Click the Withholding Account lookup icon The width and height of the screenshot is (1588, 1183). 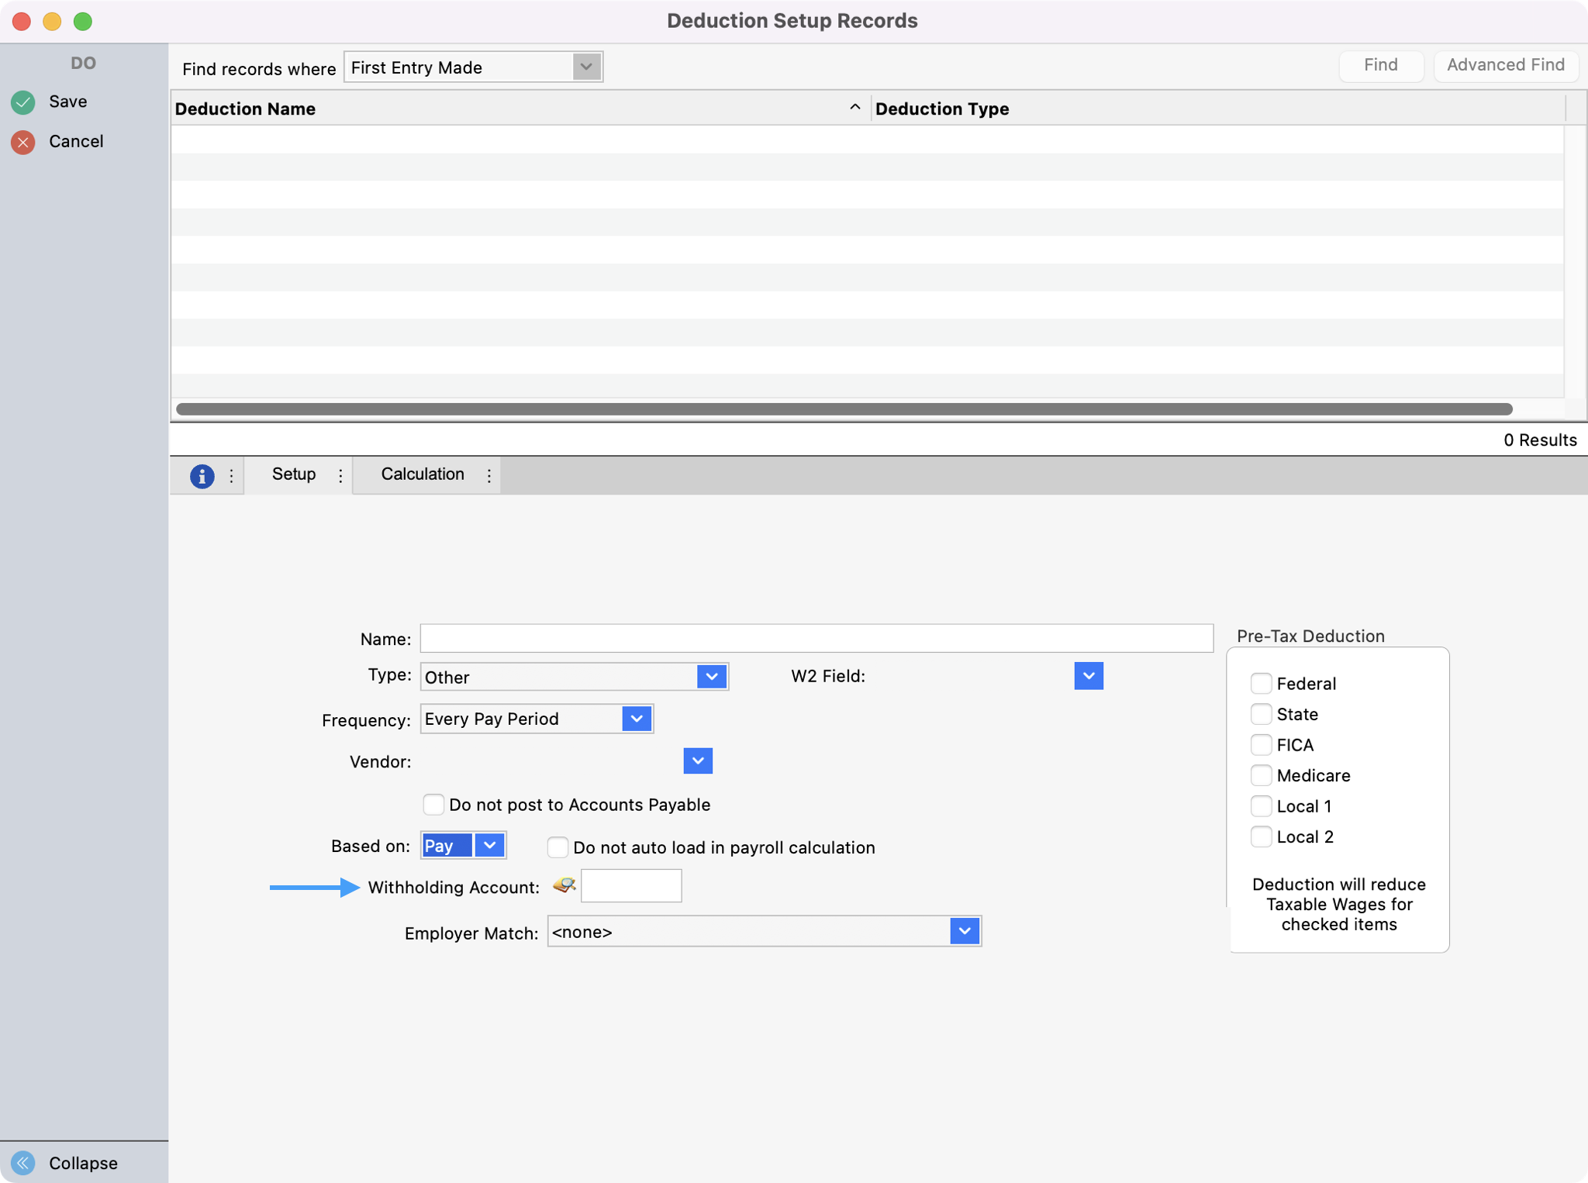pyautogui.click(x=564, y=885)
